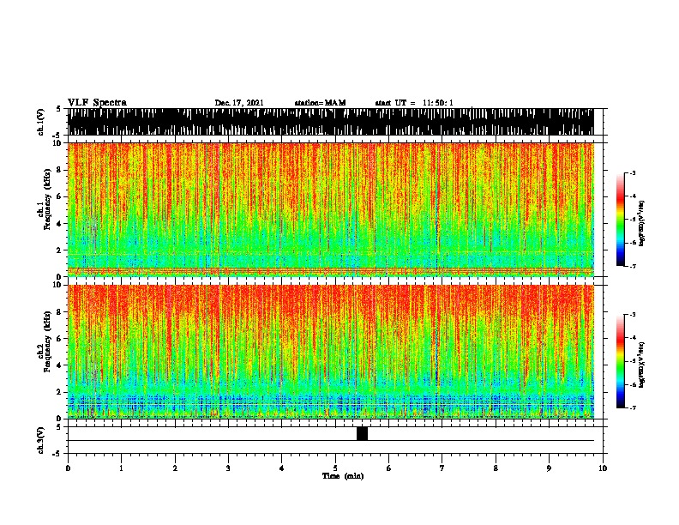Screen dimensions: 679x525
Task: Click time axis tick label "1"
Action: tap(121, 468)
